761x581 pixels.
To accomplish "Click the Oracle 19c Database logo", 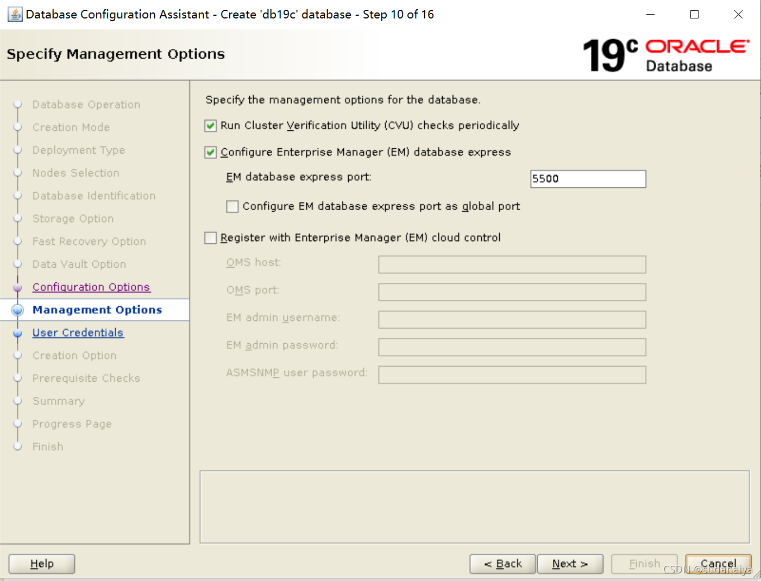I will (666, 55).
